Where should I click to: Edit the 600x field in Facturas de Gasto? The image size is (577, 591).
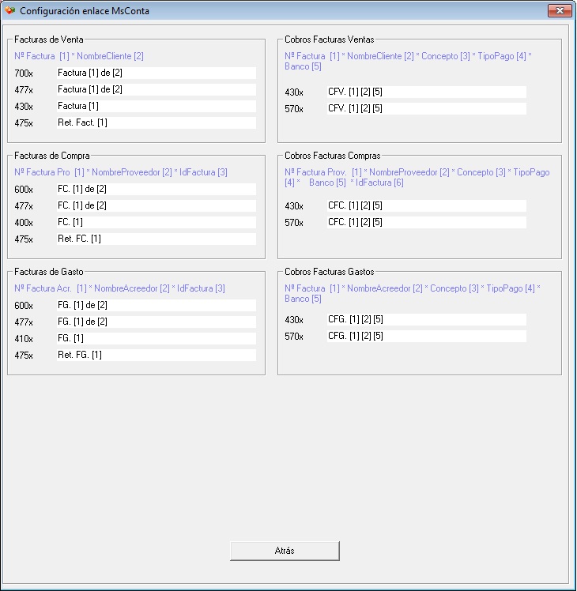pos(157,305)
